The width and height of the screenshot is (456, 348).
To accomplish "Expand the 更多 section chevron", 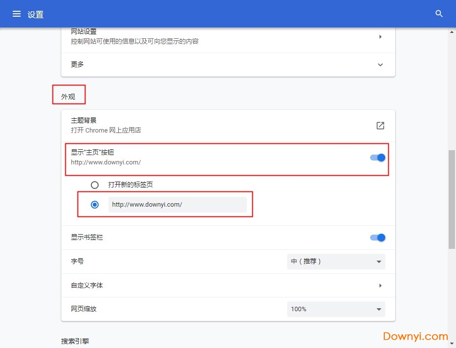I will coord(380,65).
